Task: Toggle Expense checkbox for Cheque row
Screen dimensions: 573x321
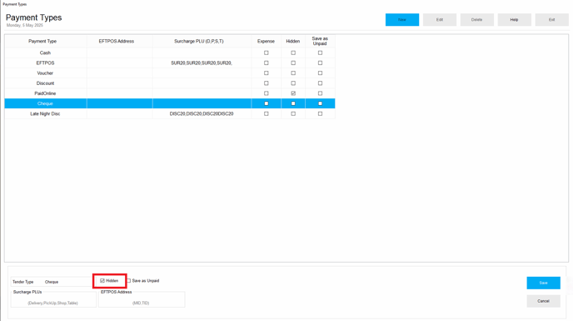Action: pos(266,103)
